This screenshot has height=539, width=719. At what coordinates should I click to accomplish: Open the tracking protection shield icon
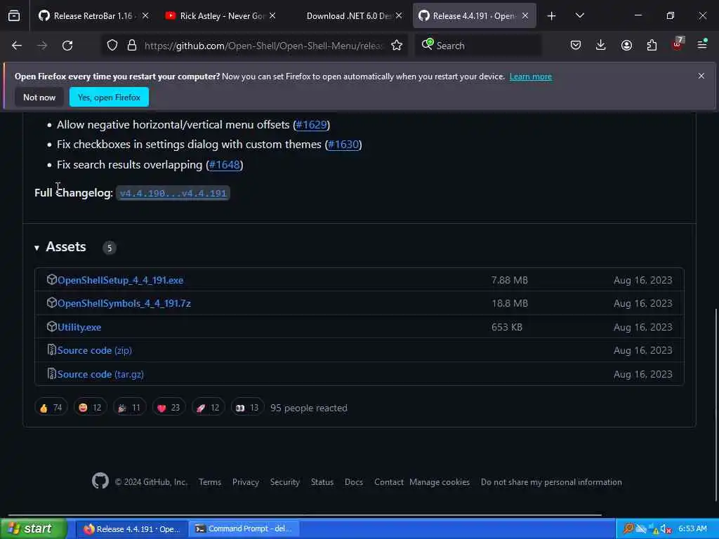click(x=112, y=46)
